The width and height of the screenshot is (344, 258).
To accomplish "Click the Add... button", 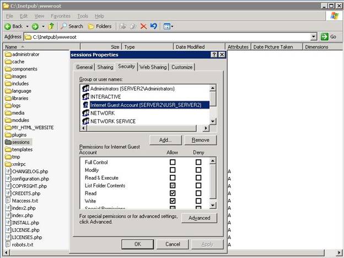I will pyautogui.click(x=165, y=140).
